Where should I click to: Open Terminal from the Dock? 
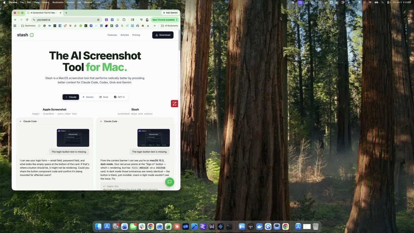[229, 227]
